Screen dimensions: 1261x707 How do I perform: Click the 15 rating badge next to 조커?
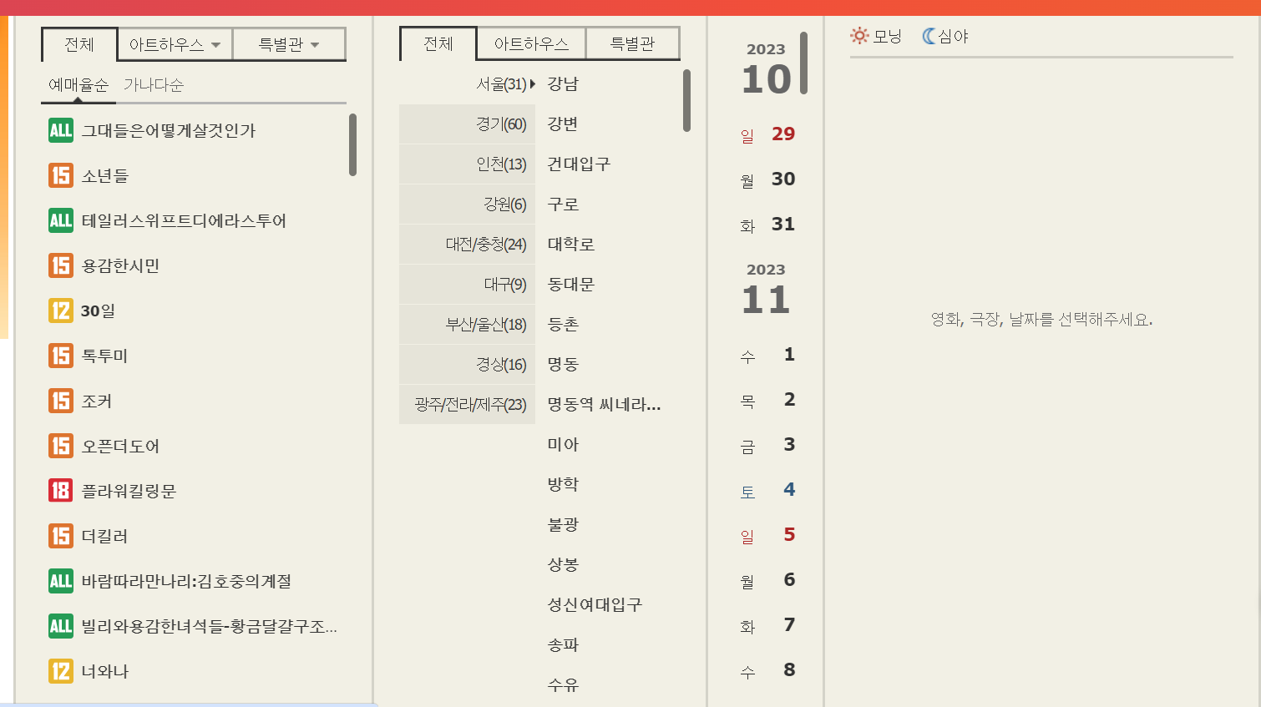pyautogui.click(x=61, y=401)
